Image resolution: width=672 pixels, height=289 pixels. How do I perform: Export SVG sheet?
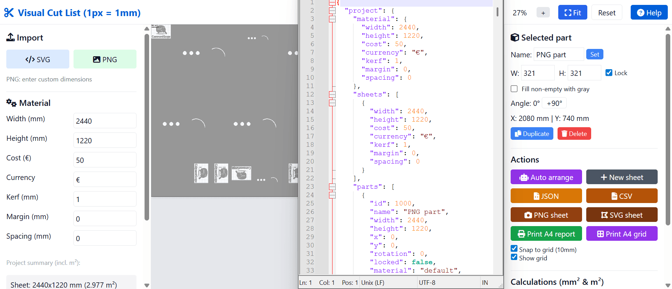point(622,215)
